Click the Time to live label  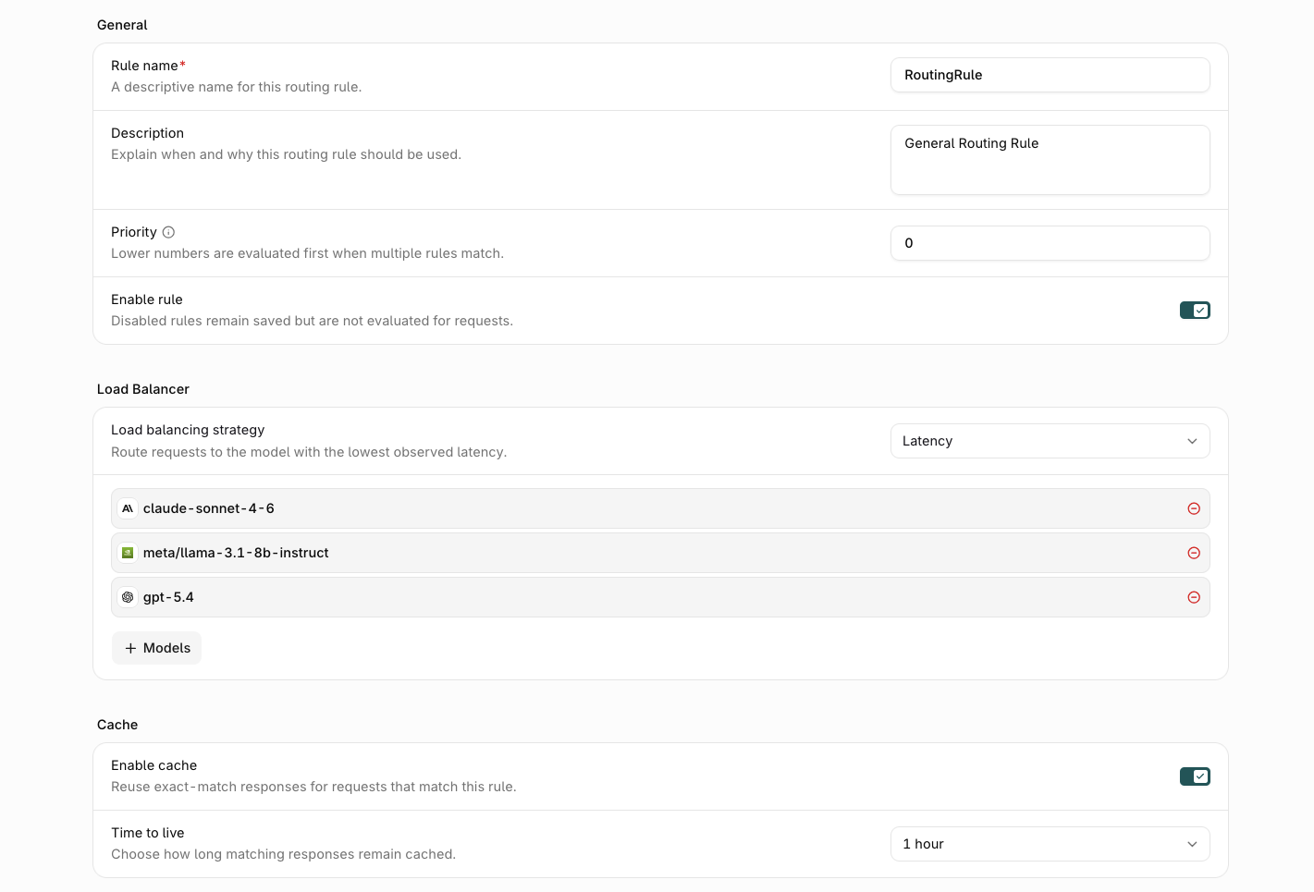click(x=148, y=833)
